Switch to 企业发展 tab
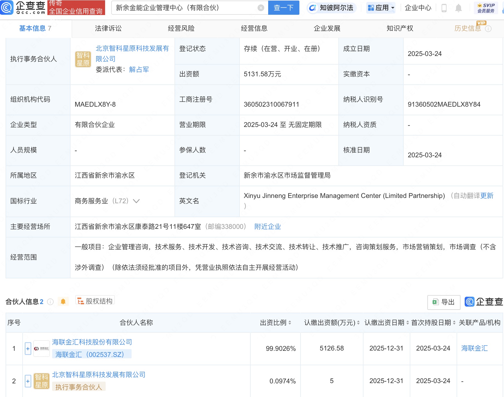 point(327,28)
